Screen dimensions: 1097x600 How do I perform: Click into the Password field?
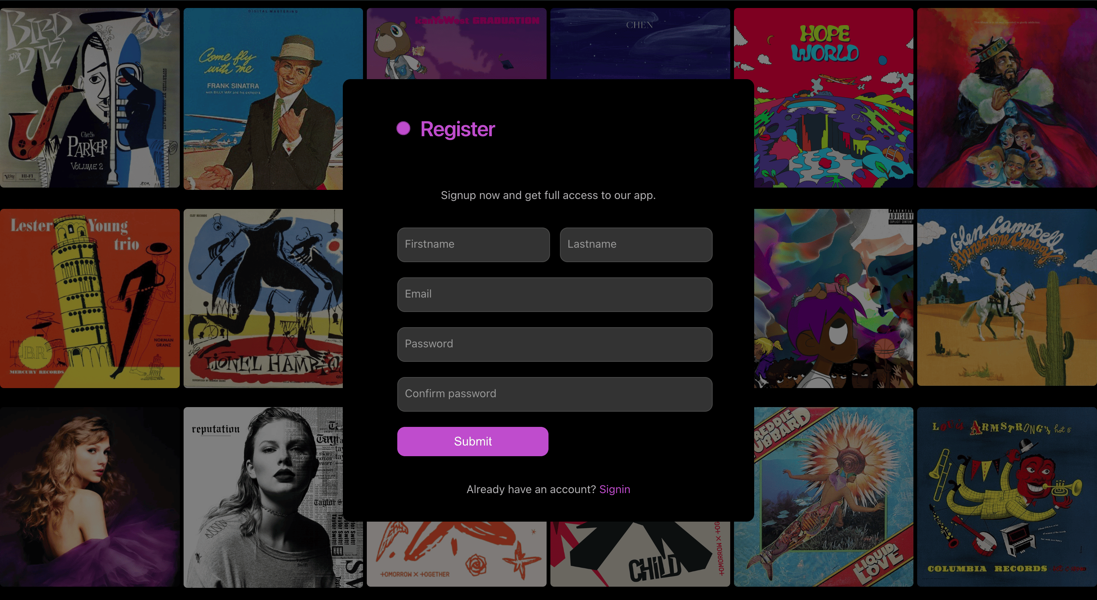click(555, 344)
